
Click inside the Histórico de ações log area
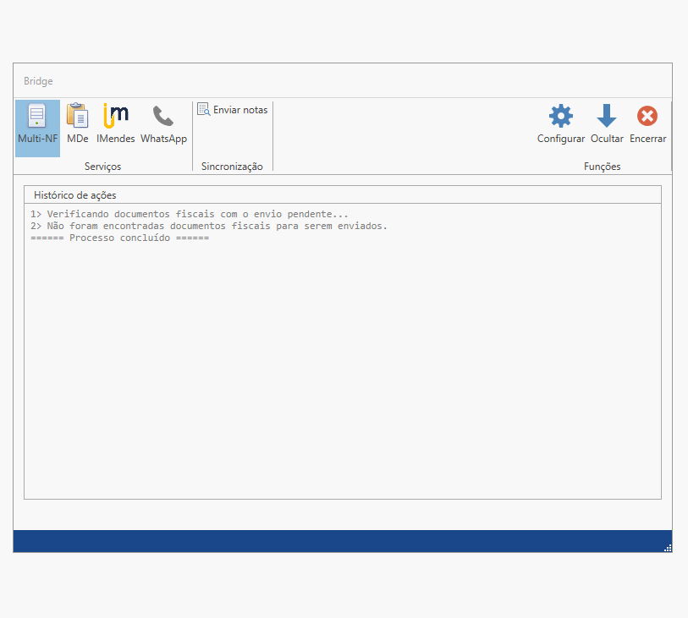click(342, 351)
